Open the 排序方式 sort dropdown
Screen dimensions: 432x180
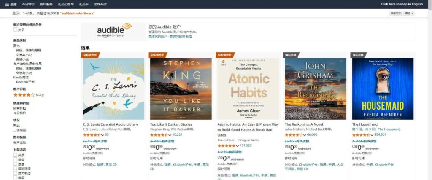pos(402,13)
